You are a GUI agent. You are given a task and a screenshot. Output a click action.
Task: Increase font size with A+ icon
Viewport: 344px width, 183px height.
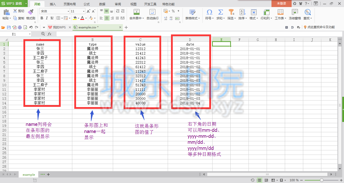tap(88, 11)
